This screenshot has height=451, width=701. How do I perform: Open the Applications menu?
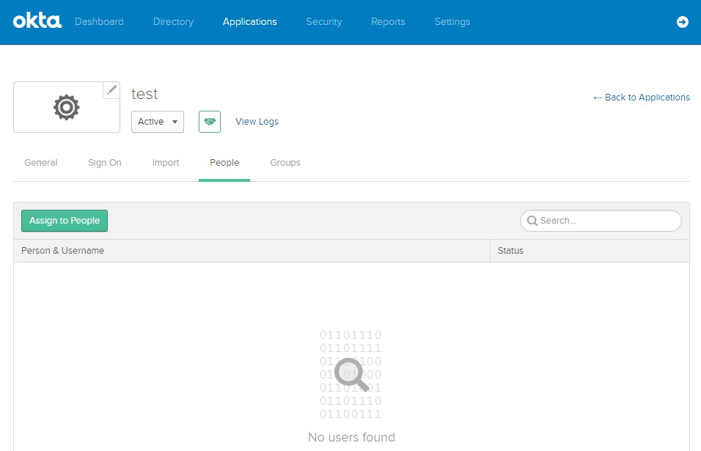coord(250,21)
